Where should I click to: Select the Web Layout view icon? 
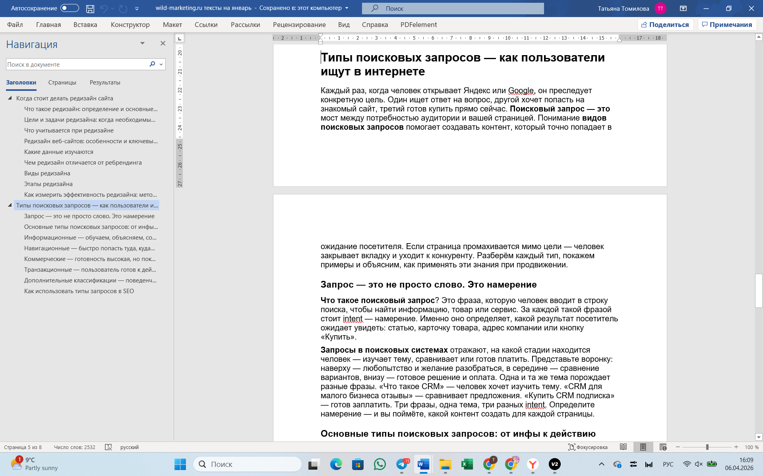tap(663, 447)
